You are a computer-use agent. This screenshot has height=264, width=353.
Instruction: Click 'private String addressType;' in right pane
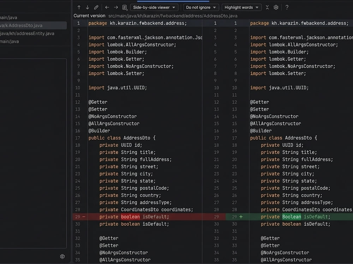tap(297, 202)
